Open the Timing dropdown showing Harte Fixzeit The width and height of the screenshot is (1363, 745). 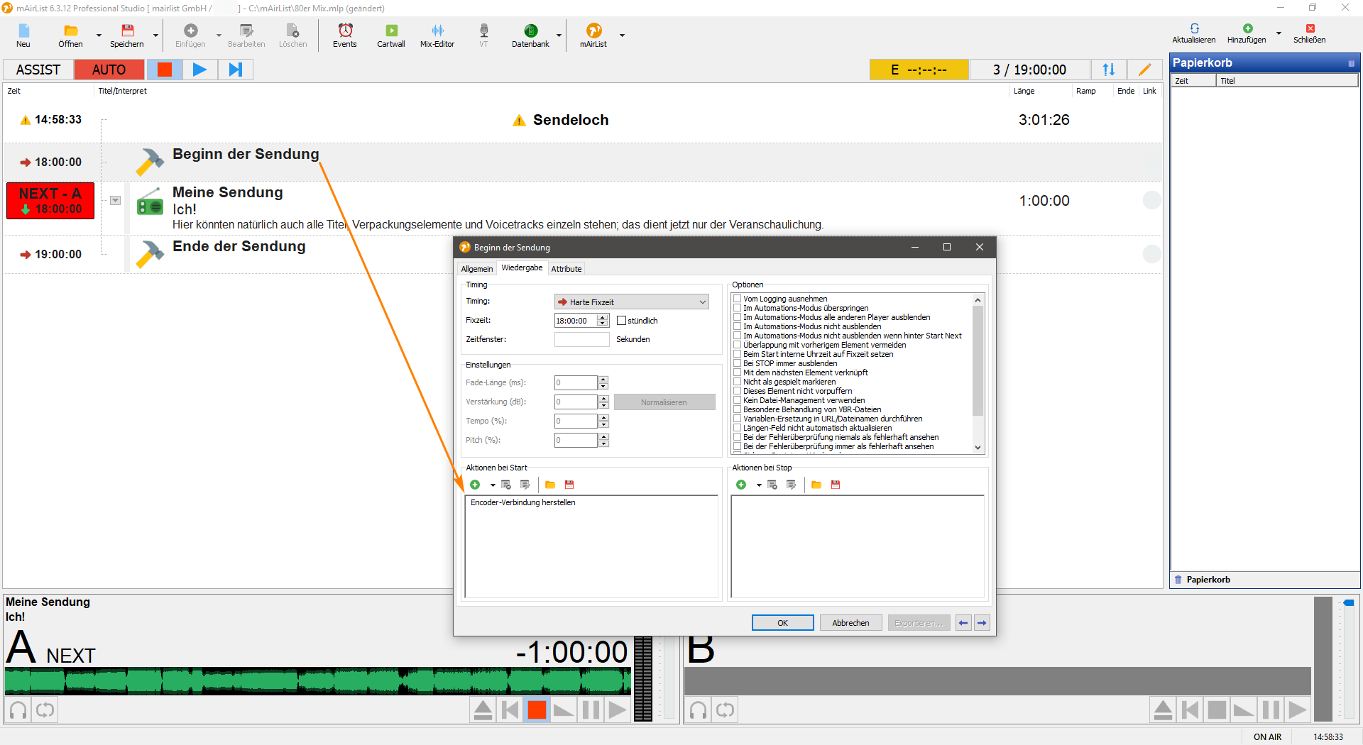[x=631, y=302]
